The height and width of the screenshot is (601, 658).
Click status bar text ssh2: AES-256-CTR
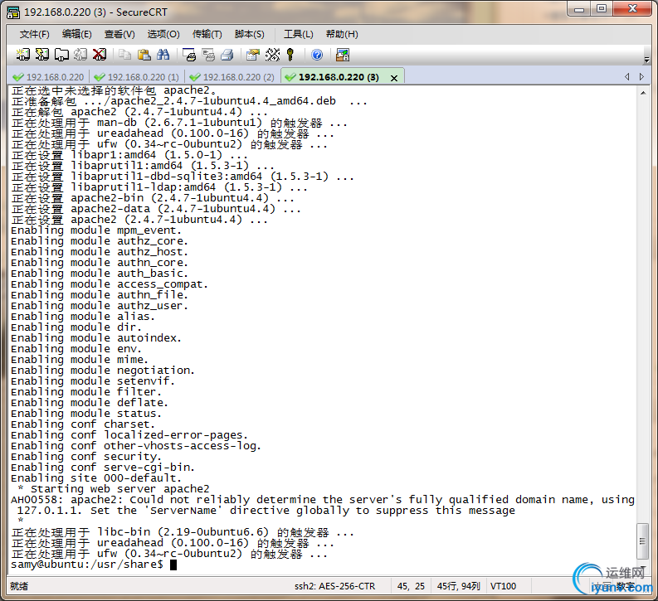[334, 586]
